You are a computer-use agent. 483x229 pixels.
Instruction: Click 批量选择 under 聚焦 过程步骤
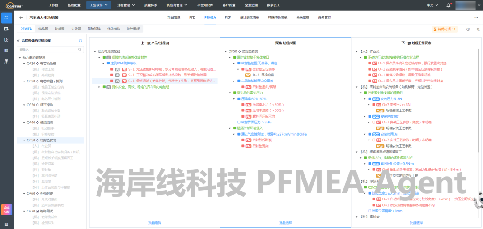pos(285,223)
